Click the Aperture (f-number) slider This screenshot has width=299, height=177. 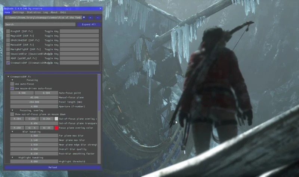coord(34,106)
